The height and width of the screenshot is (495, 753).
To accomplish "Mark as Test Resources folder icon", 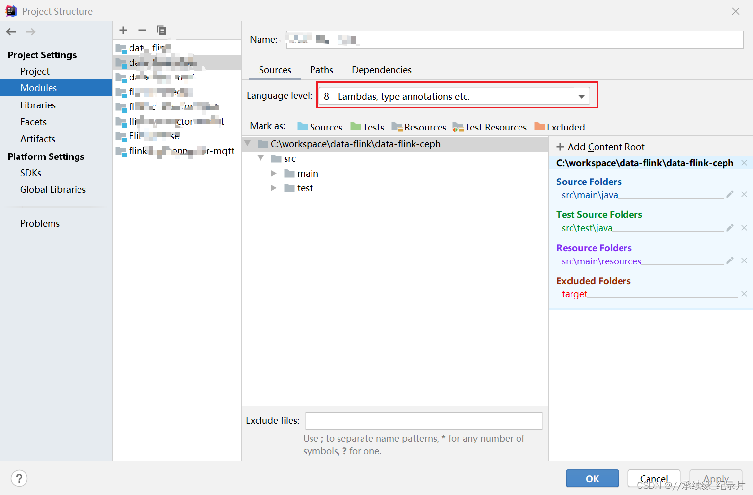I will (x=458, y=128).
